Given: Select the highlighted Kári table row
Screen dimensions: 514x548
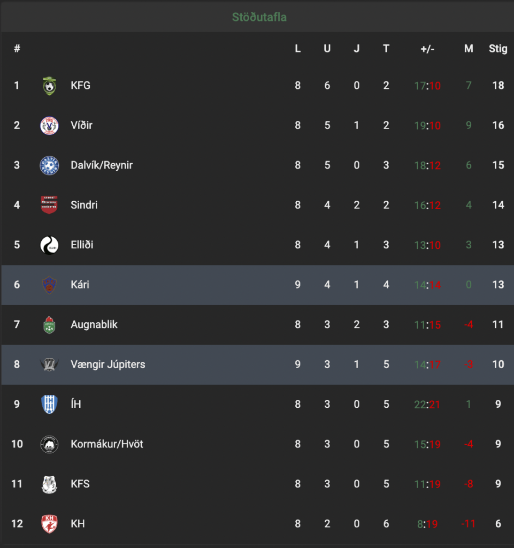Looking at the screenshot, I should pos(258,285).
